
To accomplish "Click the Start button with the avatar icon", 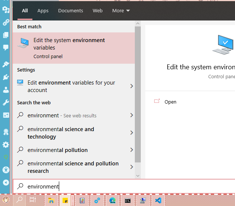I will tap(6, 200).
